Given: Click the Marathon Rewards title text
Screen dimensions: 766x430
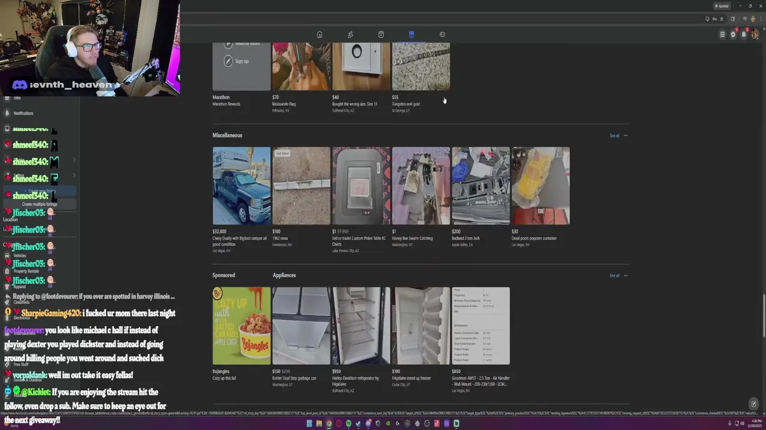Looking at the screenshot, I should click(x=226, y=104).
